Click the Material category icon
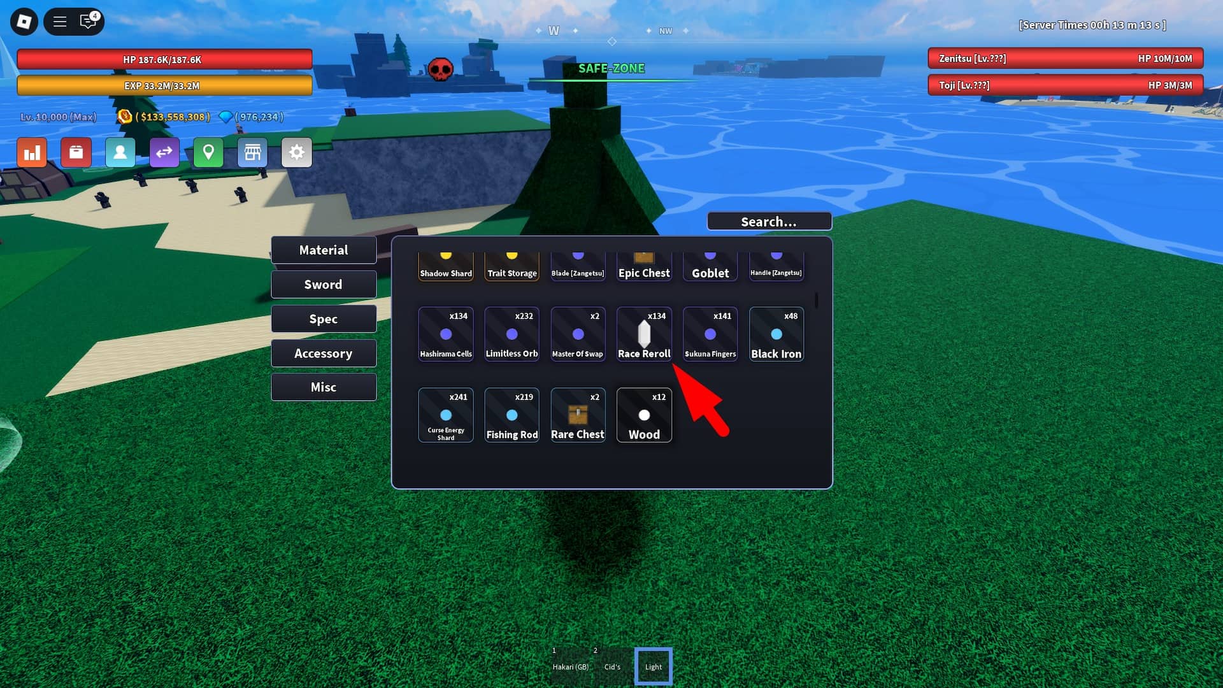The height and width of the screenshot is (688, 1223). 324,250
